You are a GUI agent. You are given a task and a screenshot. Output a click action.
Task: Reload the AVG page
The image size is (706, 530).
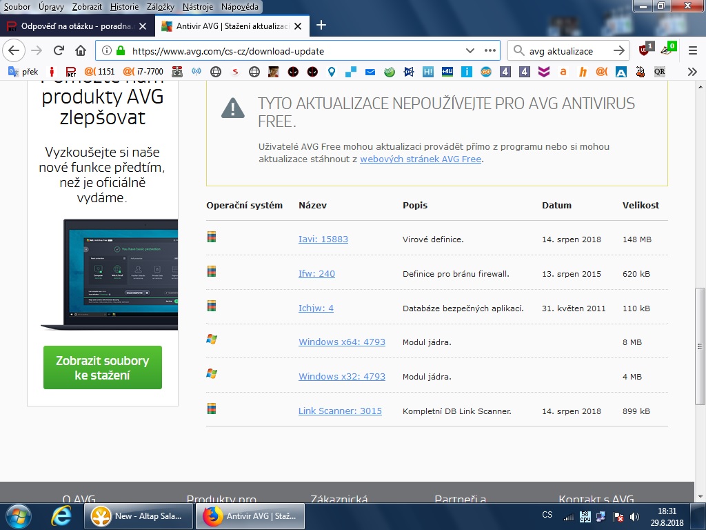59,50
